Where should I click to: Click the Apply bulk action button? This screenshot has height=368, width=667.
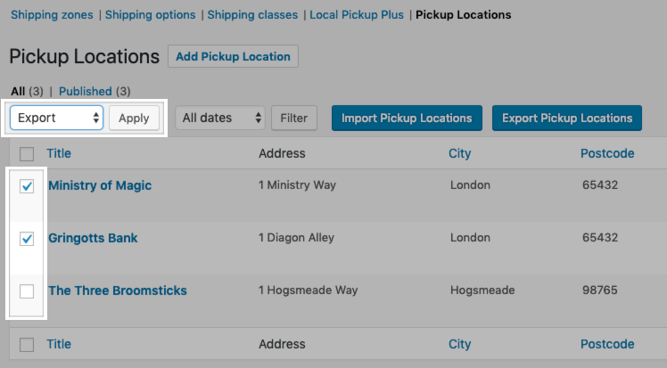coord(134,118)
